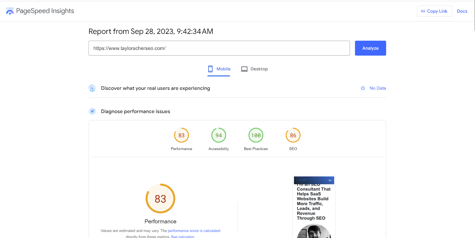Open the mobile page screenshot thumbnail
475x238 pixels.
[314, 207]
